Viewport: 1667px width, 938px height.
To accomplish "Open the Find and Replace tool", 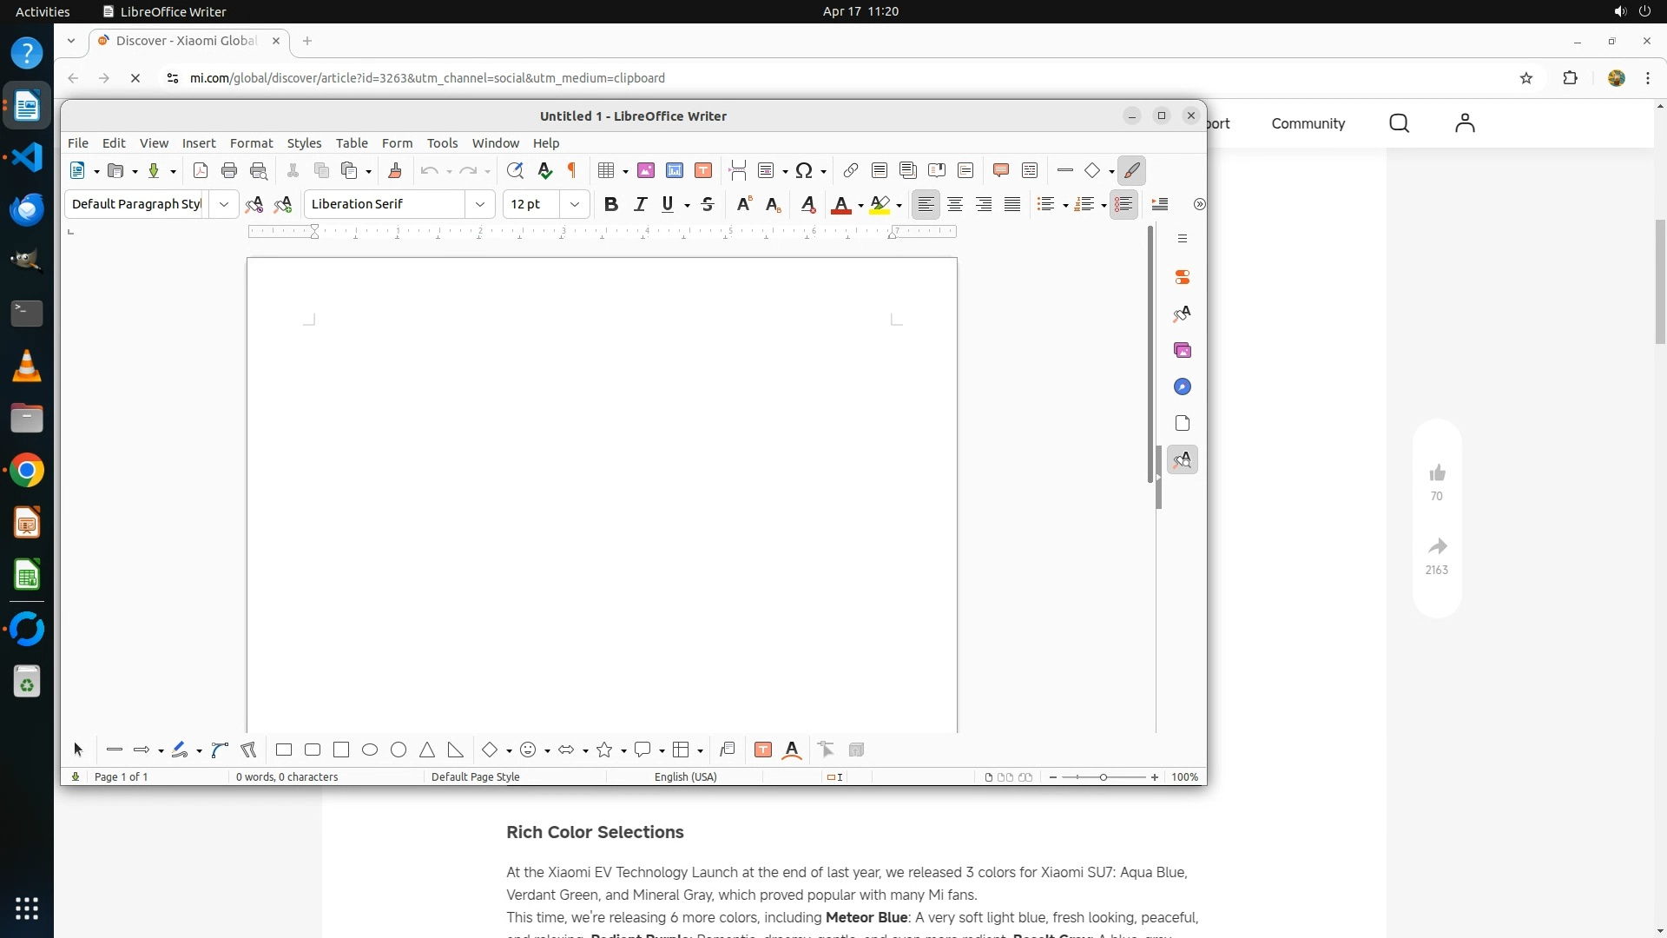I will pos(515,170).
